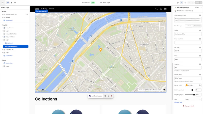
Task: Switch to mobile preview icon
Action: click(185, 3)
